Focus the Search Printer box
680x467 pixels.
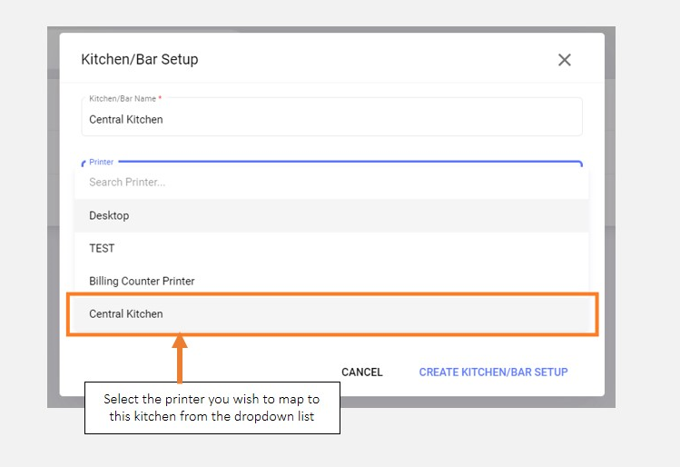331,182
